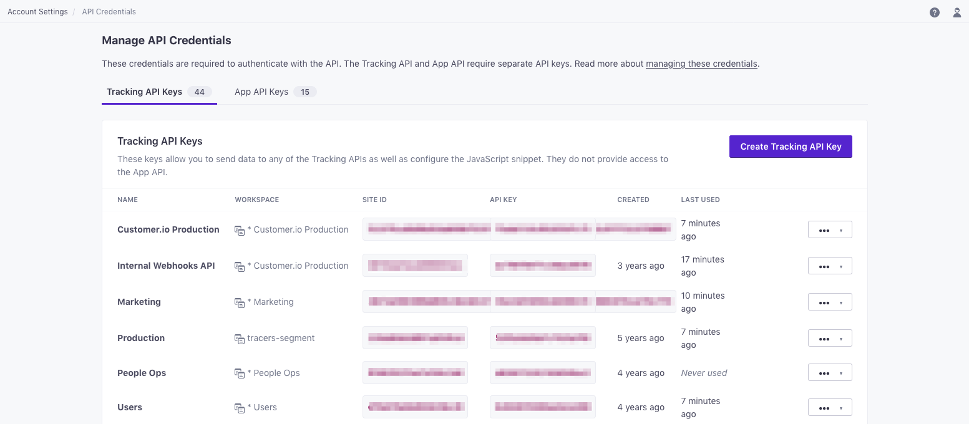Image resolution: width=969 pixels, height=424 pixels.
Task: Open actions ellipsis for People Ops key
Action: [x=825, y=372]
